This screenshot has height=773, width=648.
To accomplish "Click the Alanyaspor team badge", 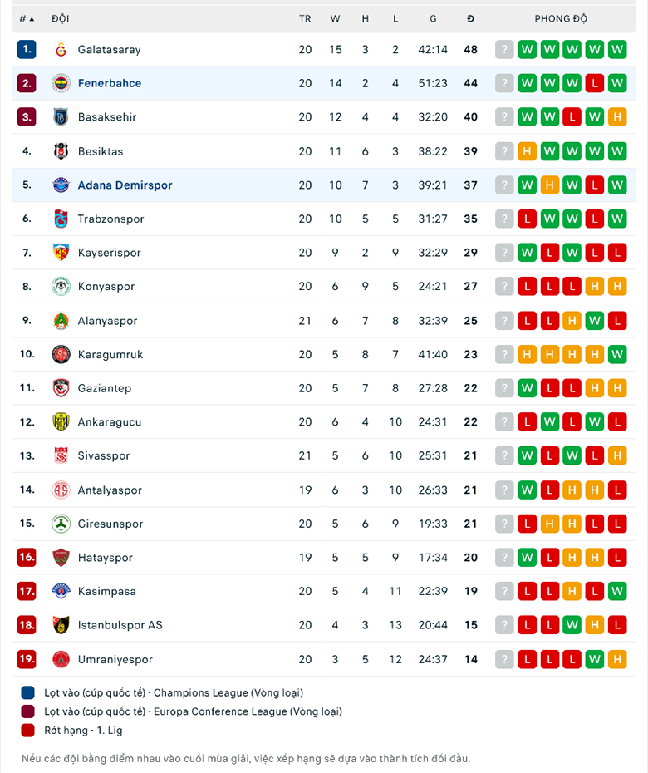I will (61, 321).
